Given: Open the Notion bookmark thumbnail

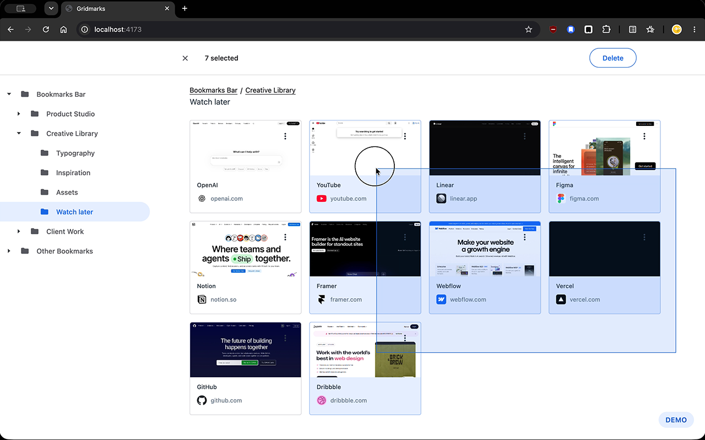Looking at the screenshot, I should click(246, 249).
